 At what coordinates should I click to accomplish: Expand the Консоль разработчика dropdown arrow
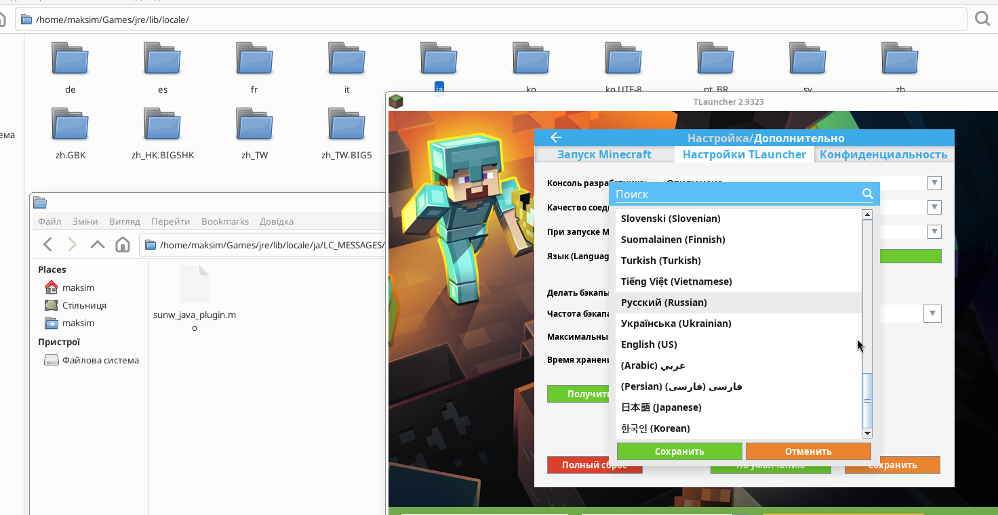pos(934,183)
